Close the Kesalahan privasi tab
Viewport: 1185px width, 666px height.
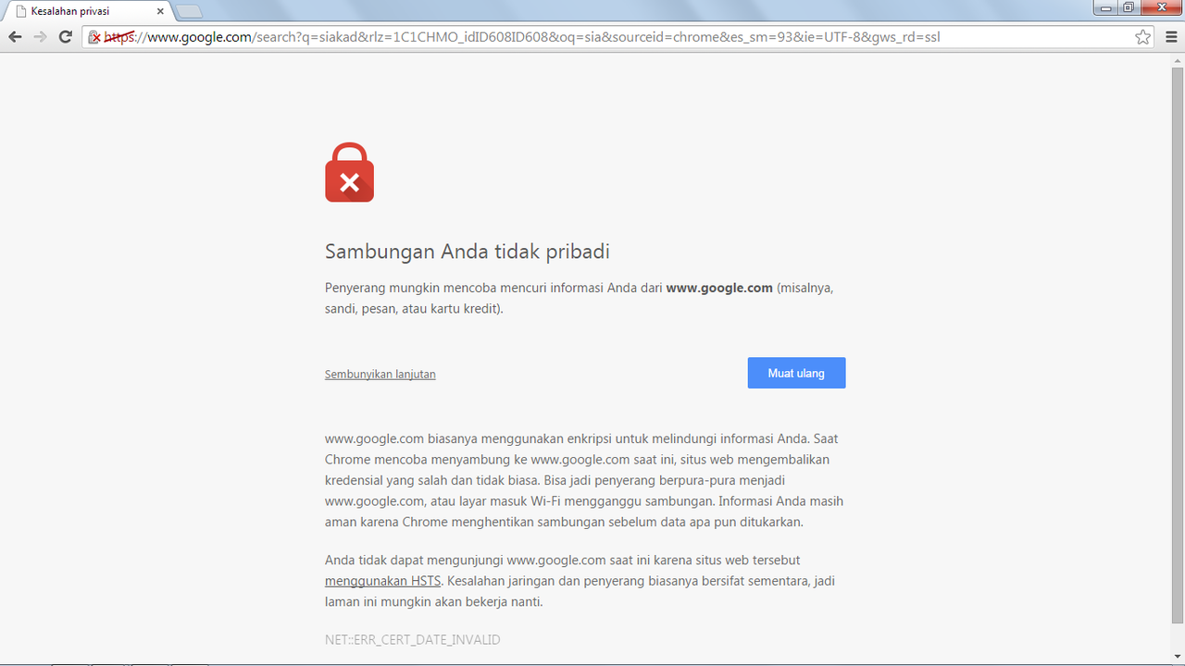coord(160,12)
